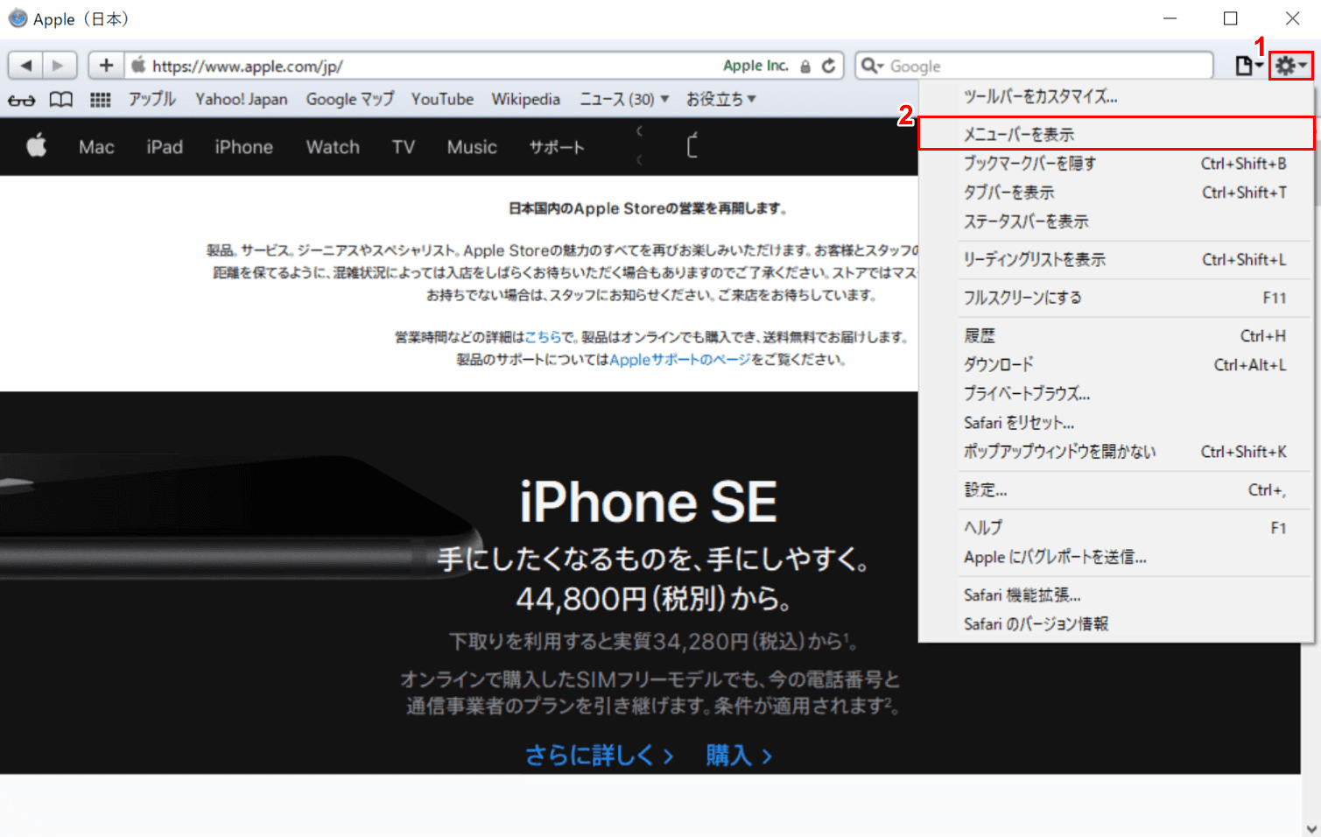The image size is (1321, 837).
Task: Expand the ニュース (30) bookmark folder
Action: coord(624,99)
